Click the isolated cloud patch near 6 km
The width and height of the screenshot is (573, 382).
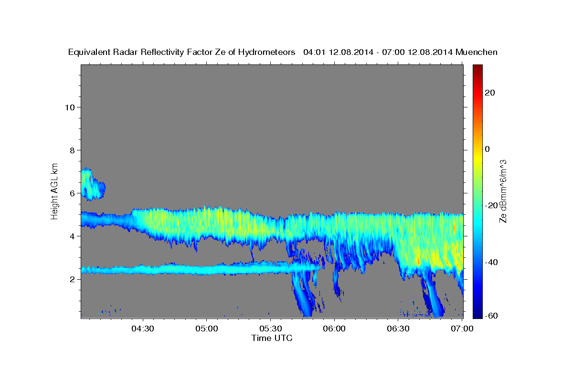(x=92, y=184)
